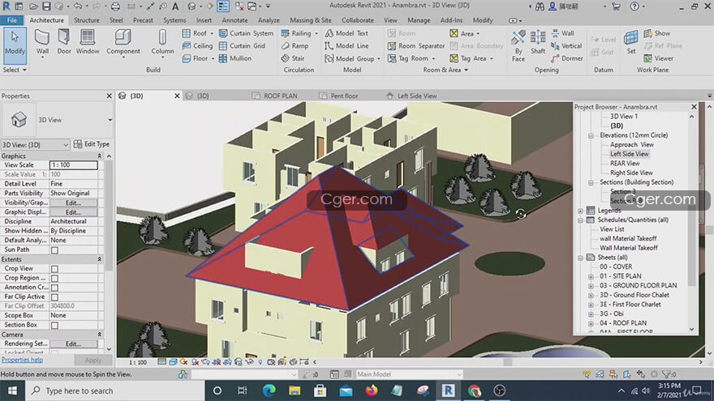This screenshot has height=401, width=714.
Task: Click the Save icon in quick access toolbar
Action: click(46, 6)
